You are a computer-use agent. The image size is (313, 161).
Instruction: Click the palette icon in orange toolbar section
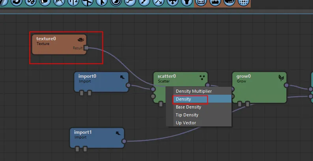pyautogui.click(x=229, y=2)
